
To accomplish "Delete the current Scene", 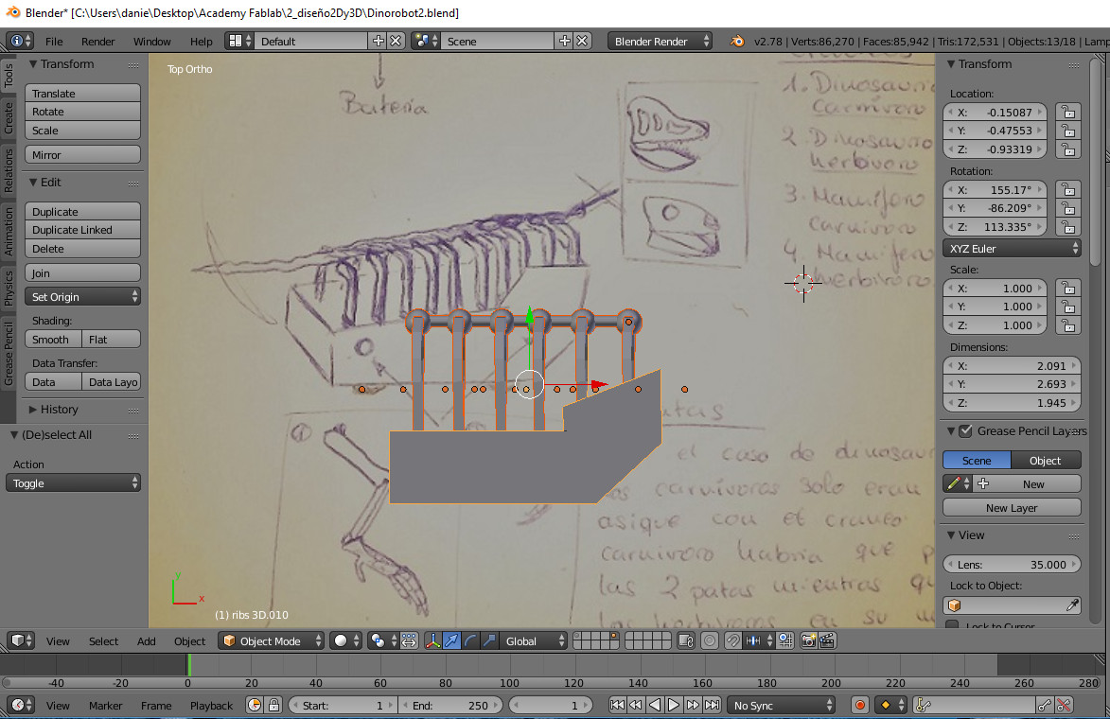I will coord(582,41).
